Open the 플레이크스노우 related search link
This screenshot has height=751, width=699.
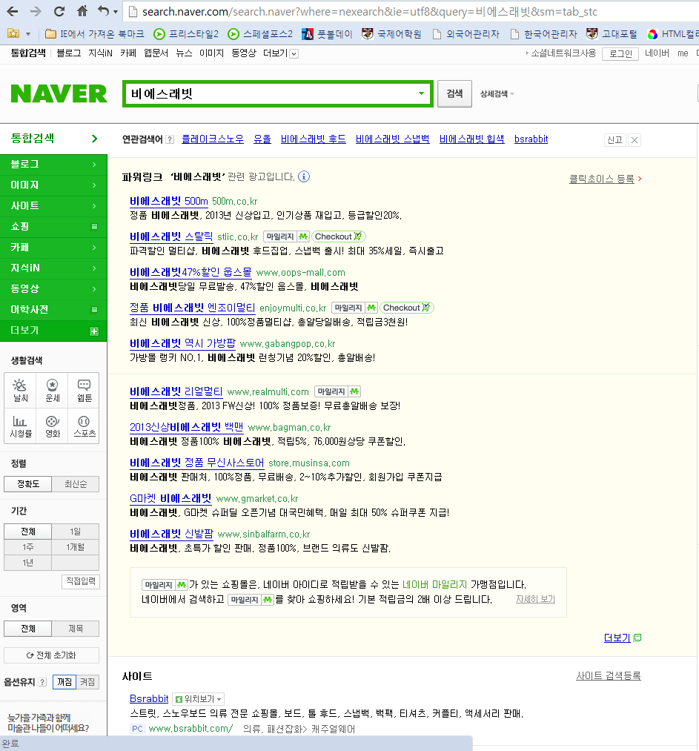213,139
